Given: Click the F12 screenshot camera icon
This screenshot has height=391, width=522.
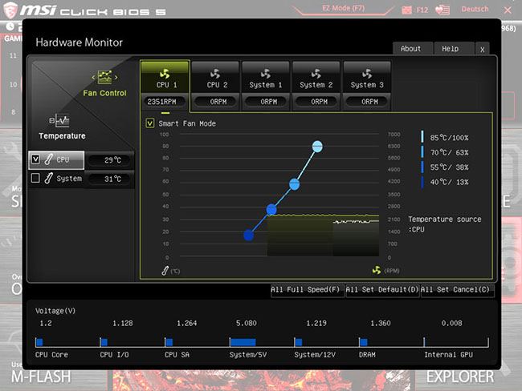Looking at the screenshot, I should tap(406, 10).
